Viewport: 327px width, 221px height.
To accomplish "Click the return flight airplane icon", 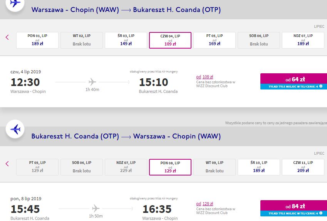I will (x=15, y=129).
